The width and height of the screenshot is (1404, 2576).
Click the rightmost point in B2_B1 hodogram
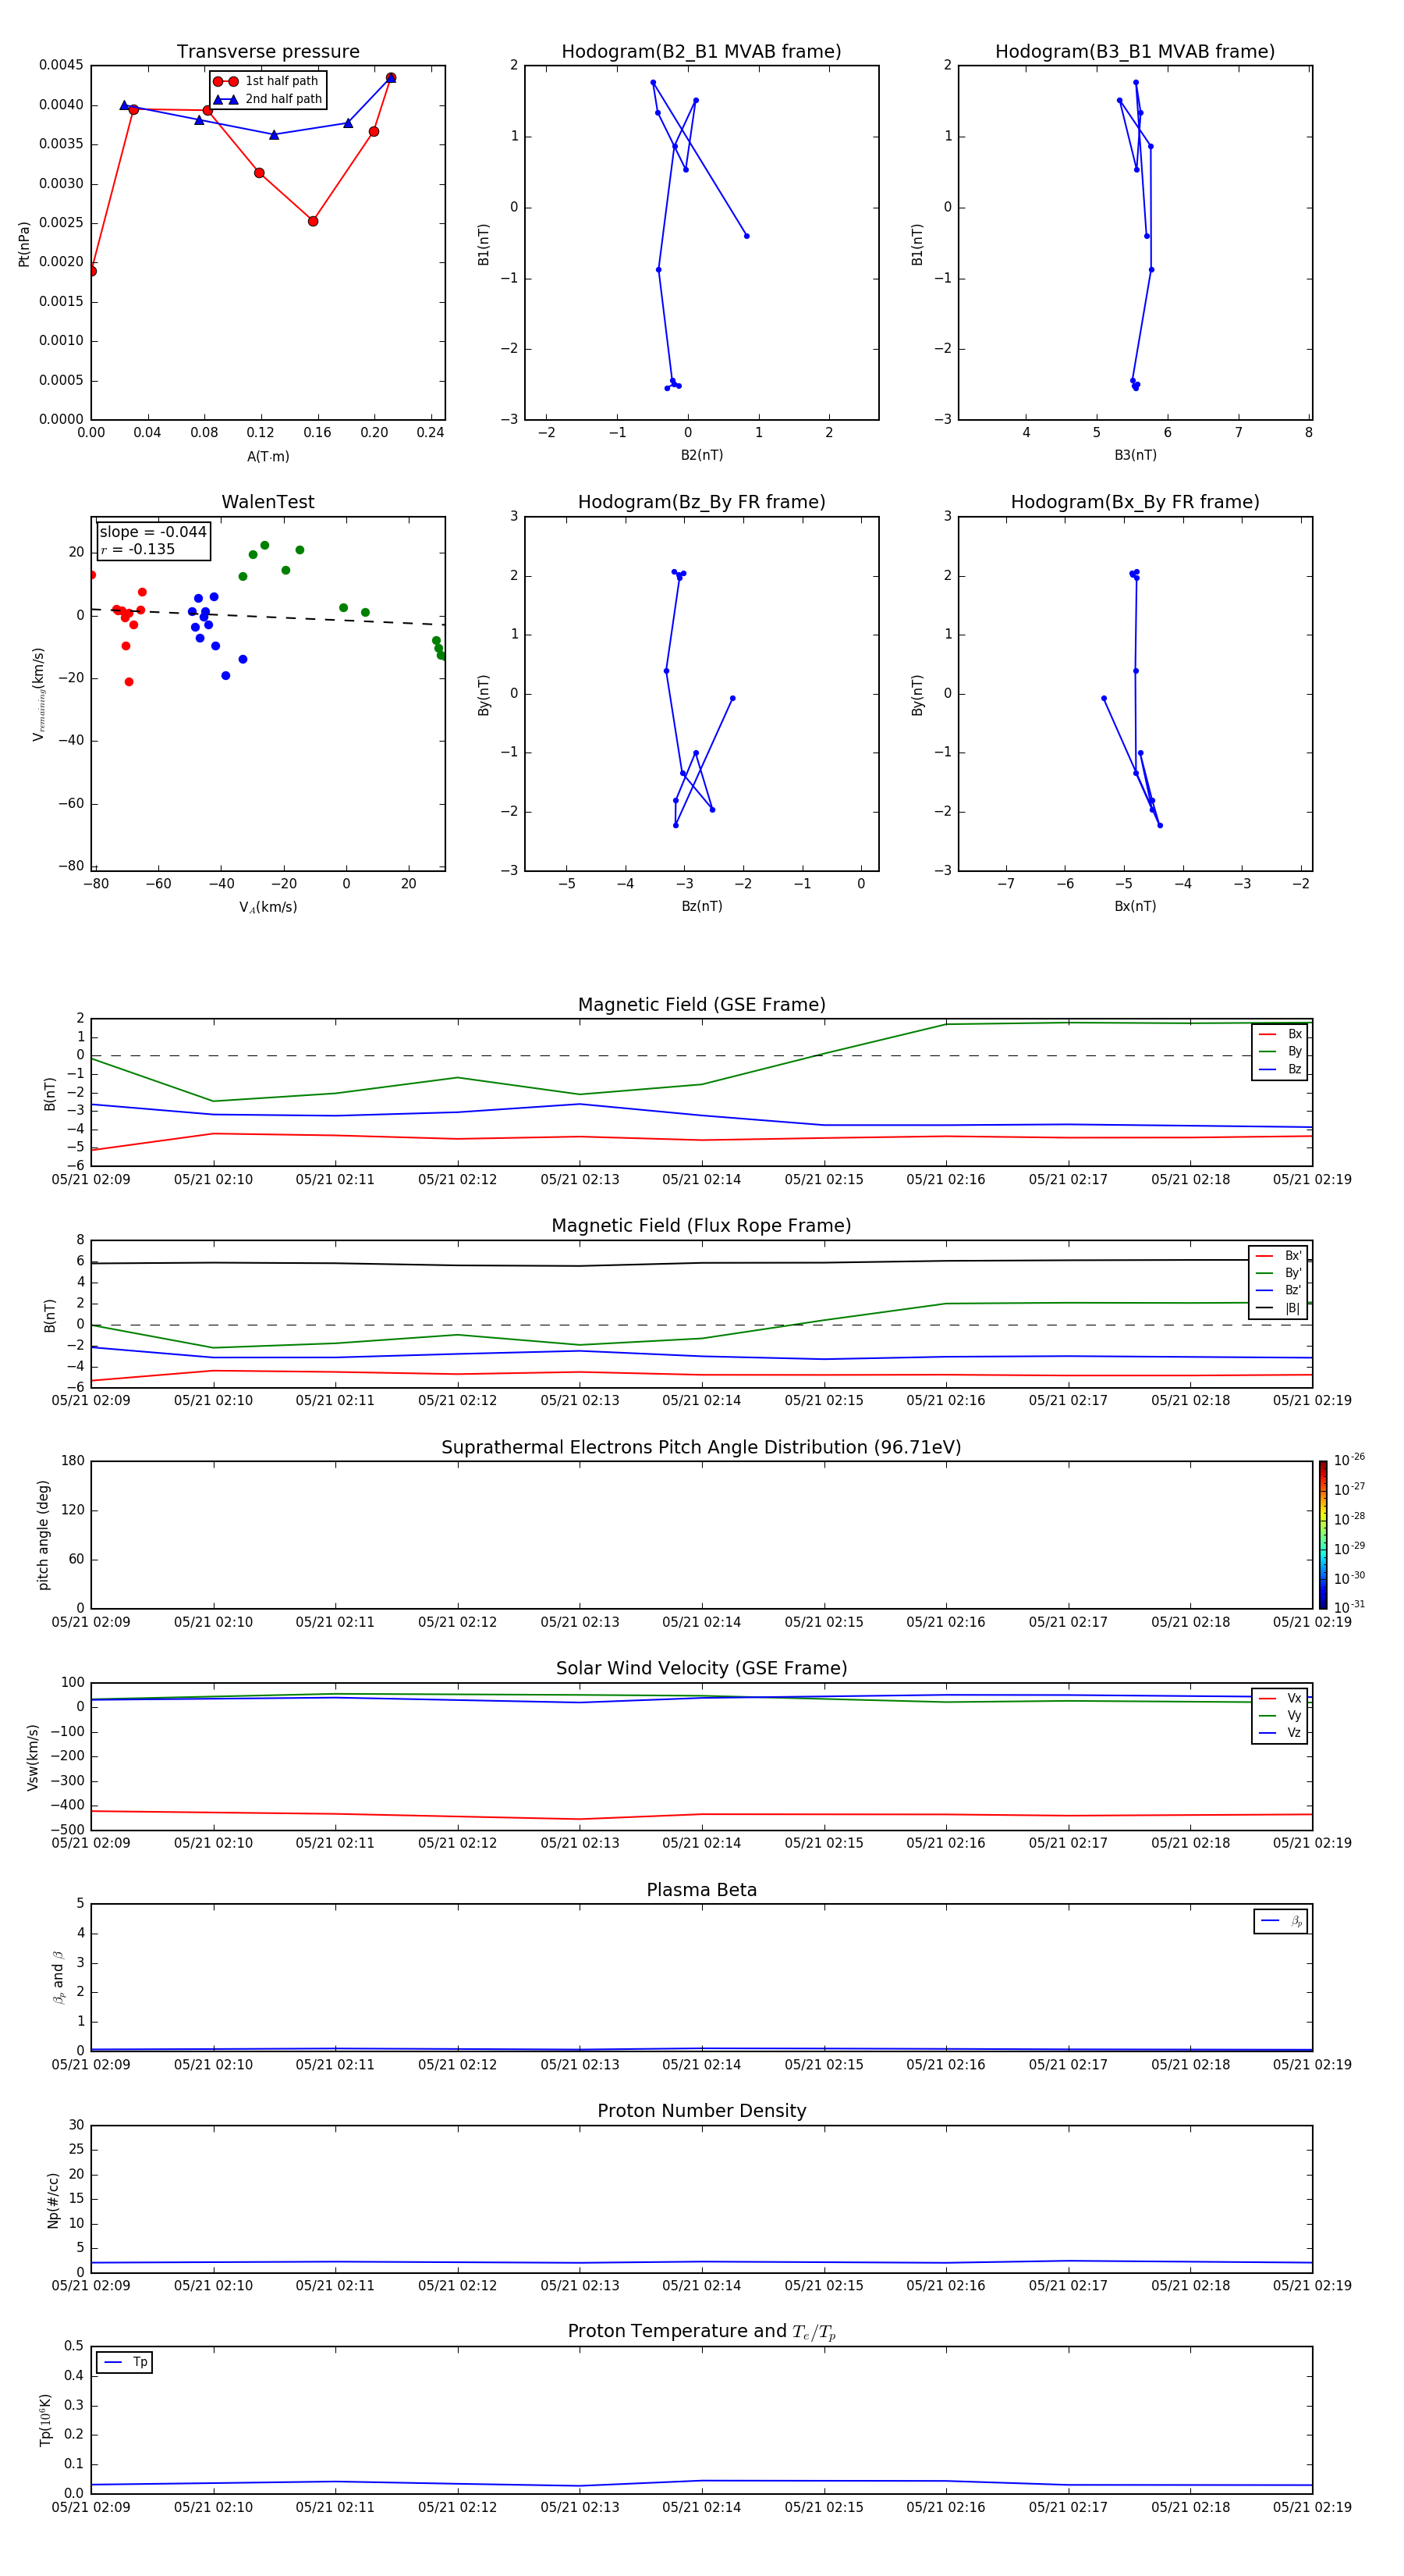tap(746, 236)
